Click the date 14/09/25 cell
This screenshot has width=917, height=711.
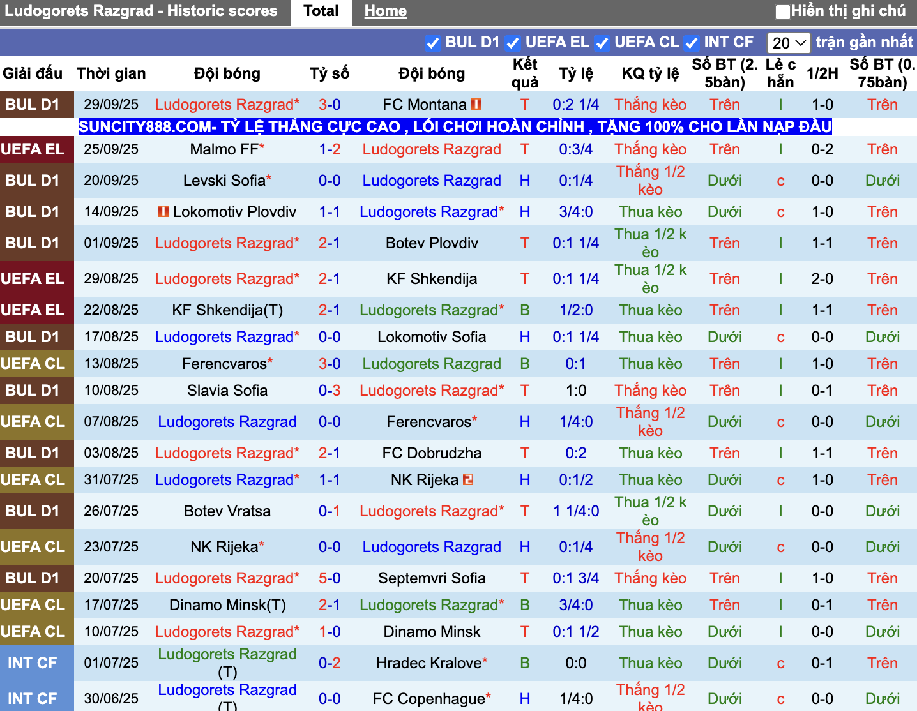coord(111,211)
